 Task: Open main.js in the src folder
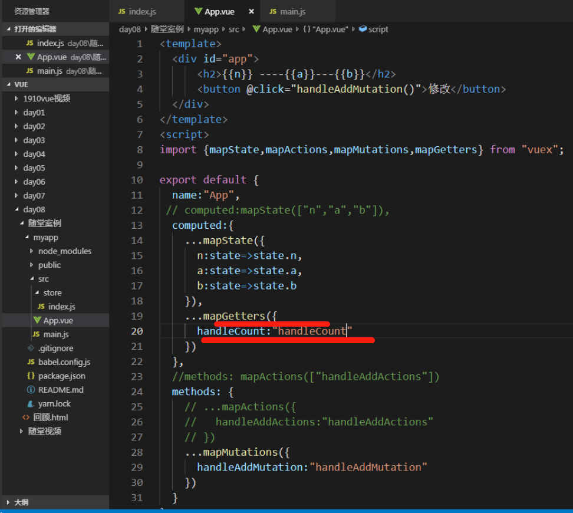click(55, 334)
